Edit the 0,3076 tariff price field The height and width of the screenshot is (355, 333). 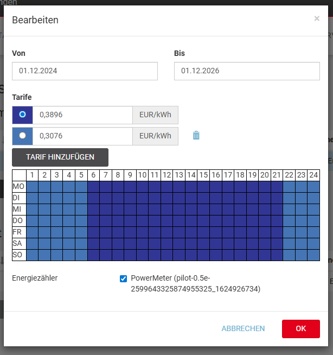82,136
